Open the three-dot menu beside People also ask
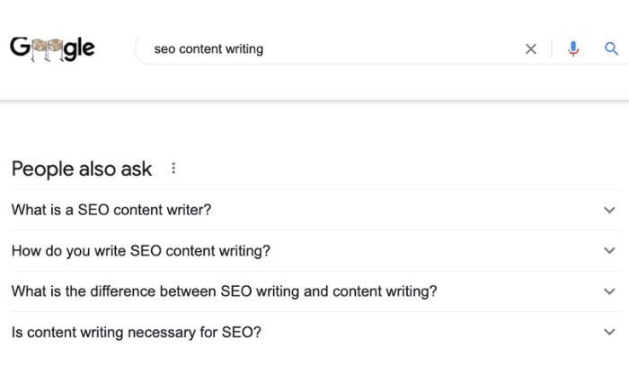Viewport: 629px width, 373px height. point(173,169)
